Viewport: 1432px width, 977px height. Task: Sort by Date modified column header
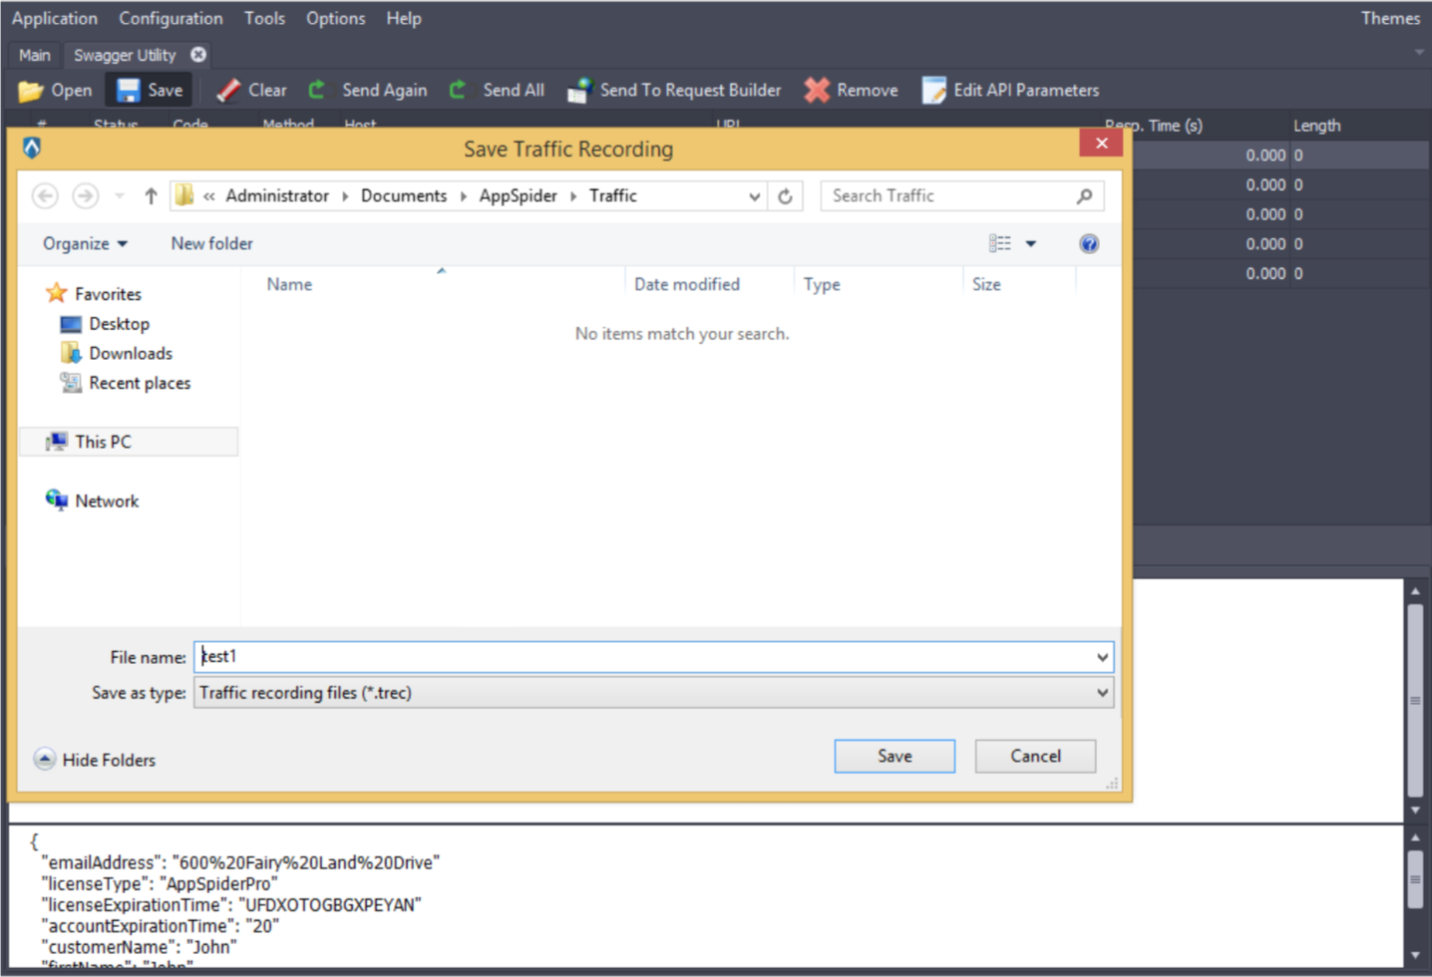[687, 284]
